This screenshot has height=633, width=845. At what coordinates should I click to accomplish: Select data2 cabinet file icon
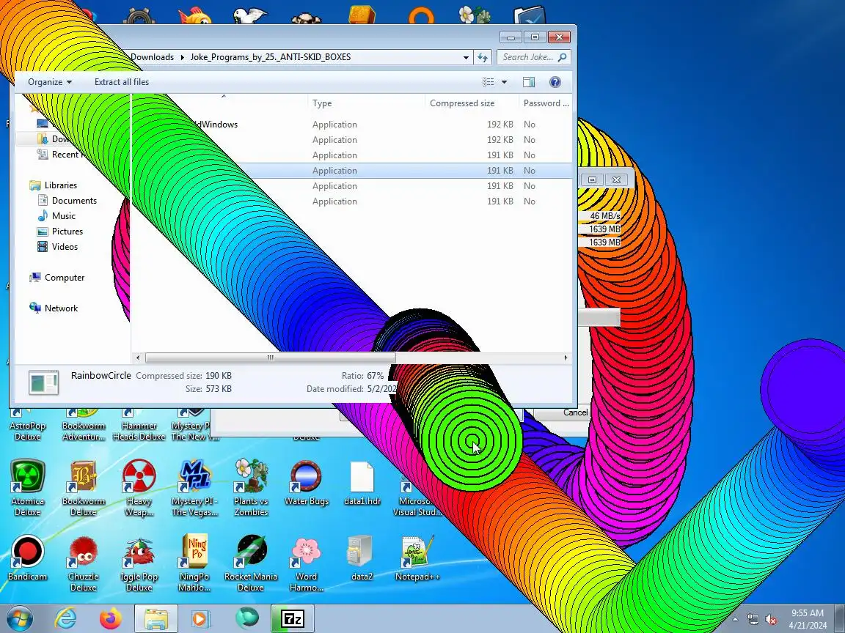[x=362, y=558]
